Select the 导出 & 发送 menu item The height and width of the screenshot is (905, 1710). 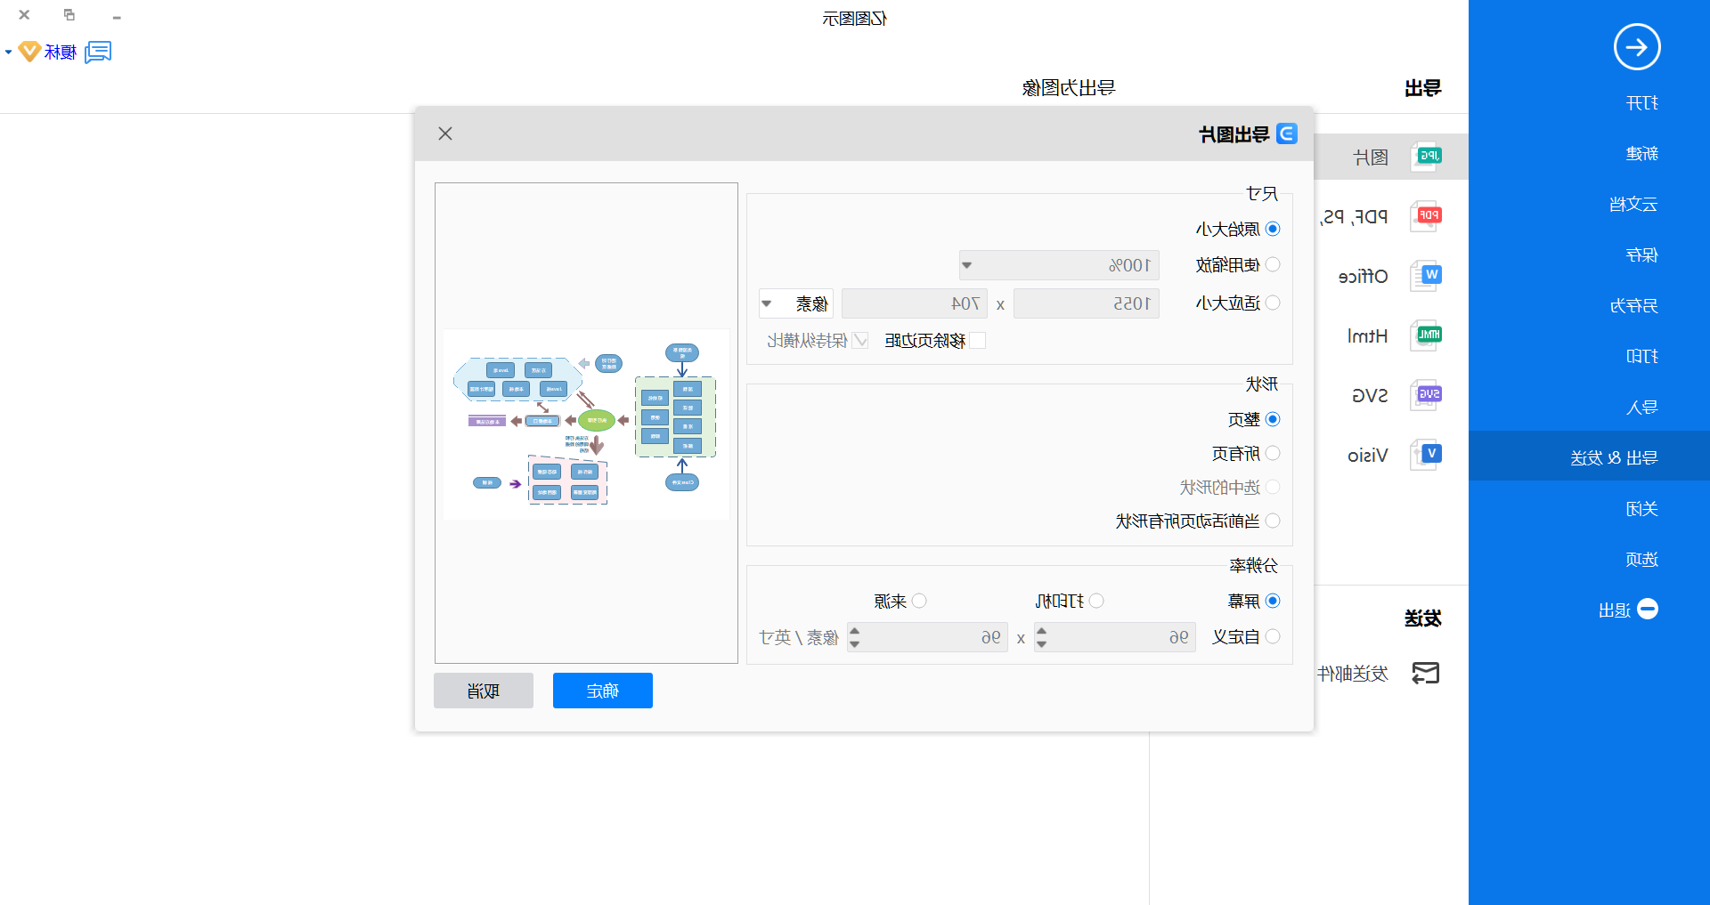(x=1589, y=457)
